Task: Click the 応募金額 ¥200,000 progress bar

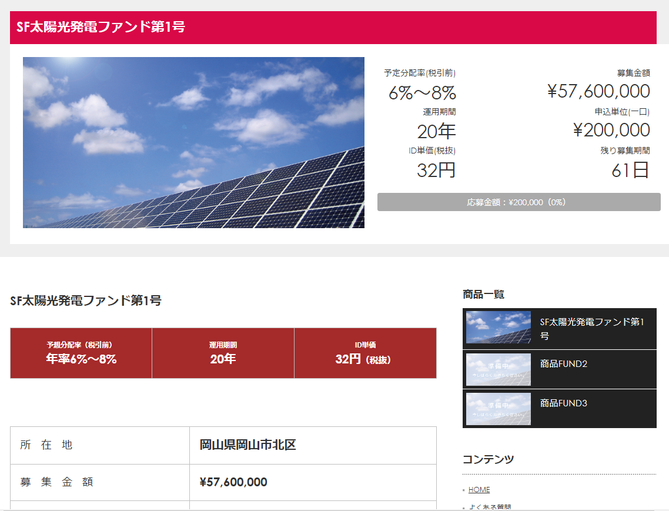Action: pyautogui.click(x=519, y=202)
